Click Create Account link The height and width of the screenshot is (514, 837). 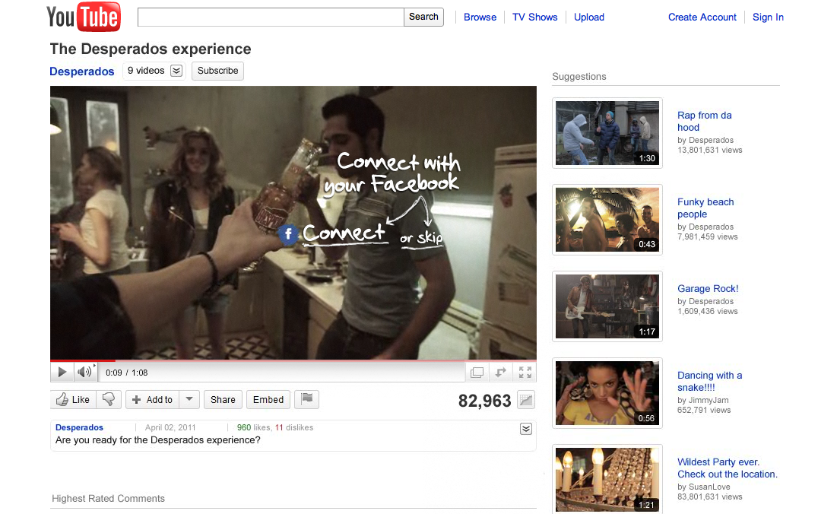click(702, 17)
